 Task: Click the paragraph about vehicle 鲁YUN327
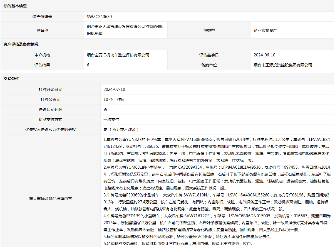tap(217, 150)
